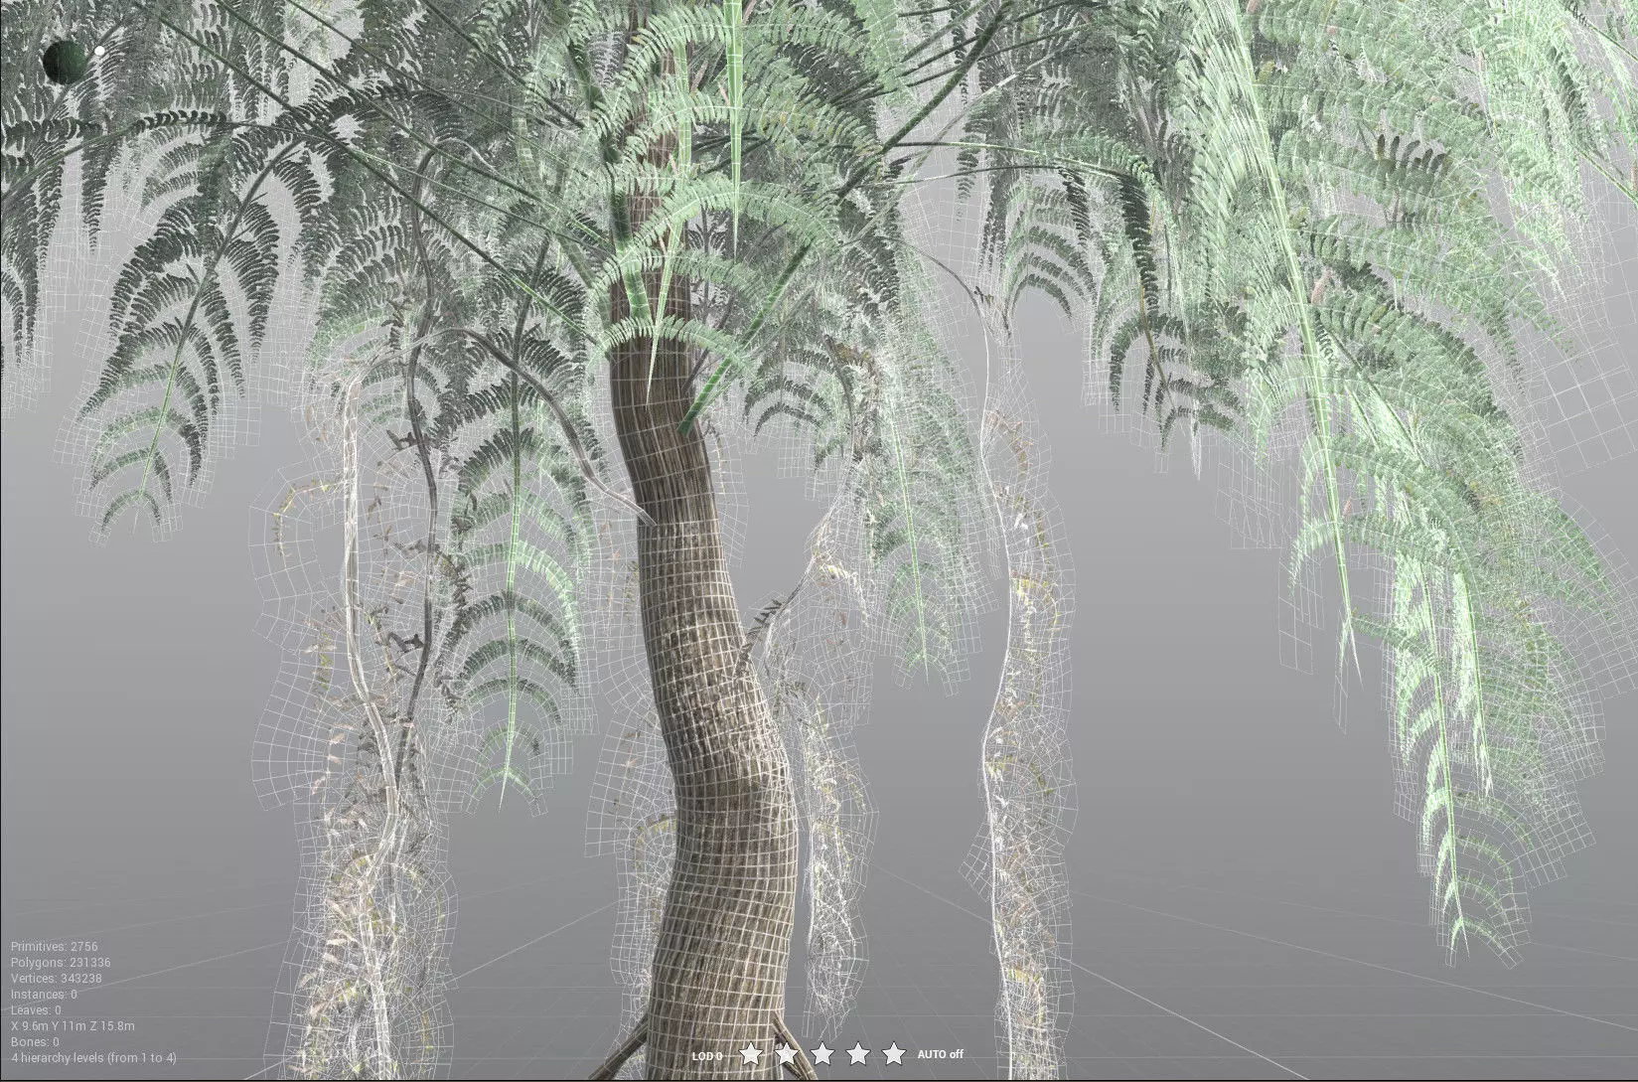
Task: Click the dark green lighting sphere
Action: coord(66,62)
